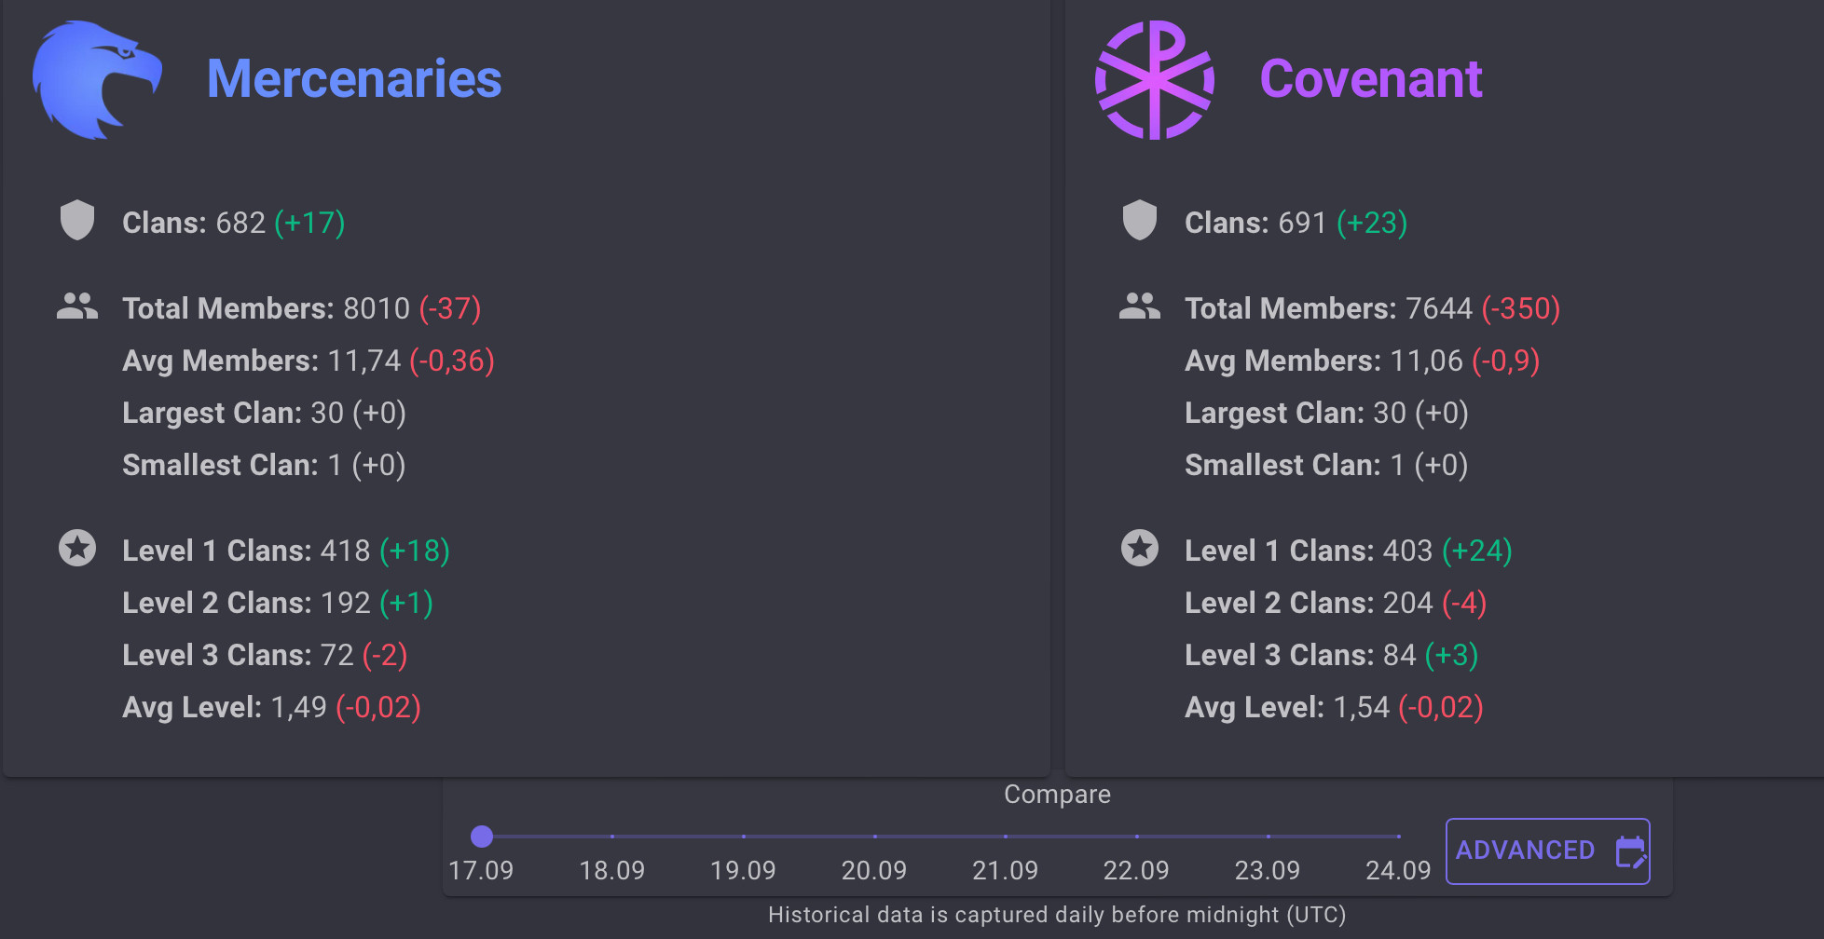Screen dimensions: 1824x939
Task: Click star icon beside Mercenaries Level 1 Clans
Action: 77,548
